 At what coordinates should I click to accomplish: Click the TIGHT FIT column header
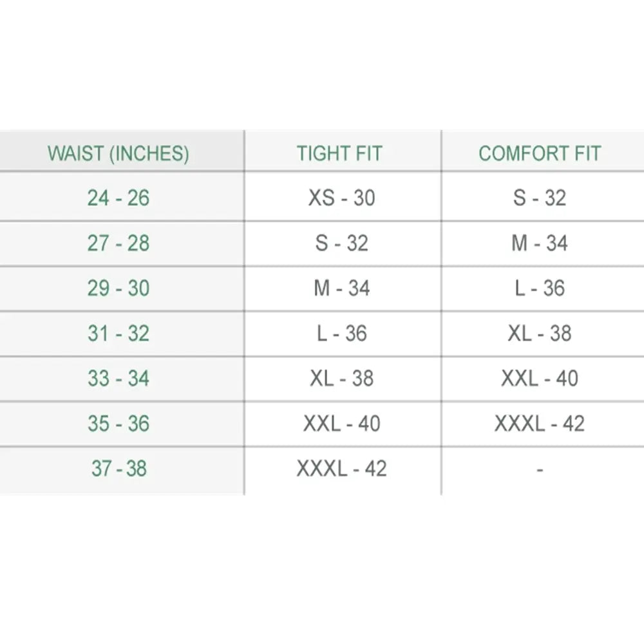tap(339, 153)
